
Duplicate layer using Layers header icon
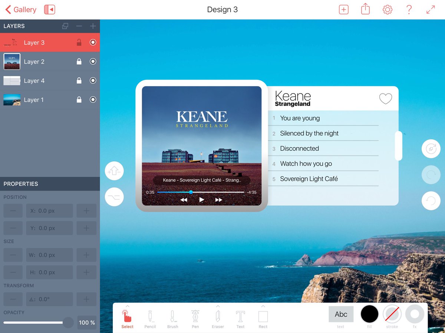click(x=65, y=26)
